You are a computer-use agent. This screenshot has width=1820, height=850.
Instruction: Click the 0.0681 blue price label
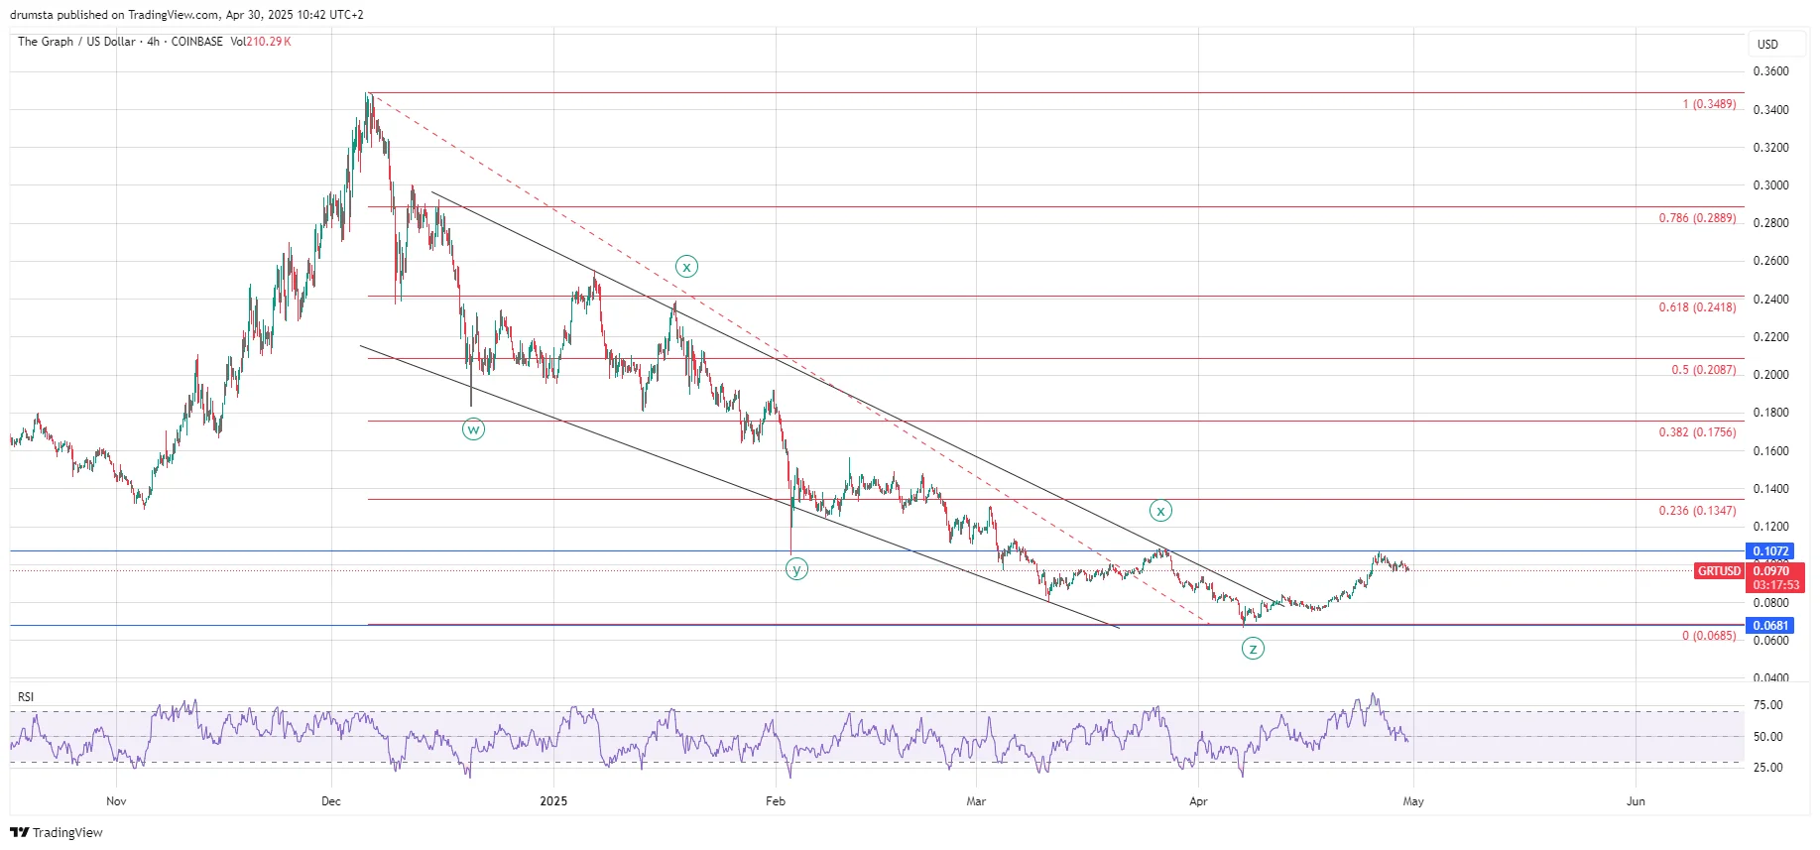[x=1770, y=625]
